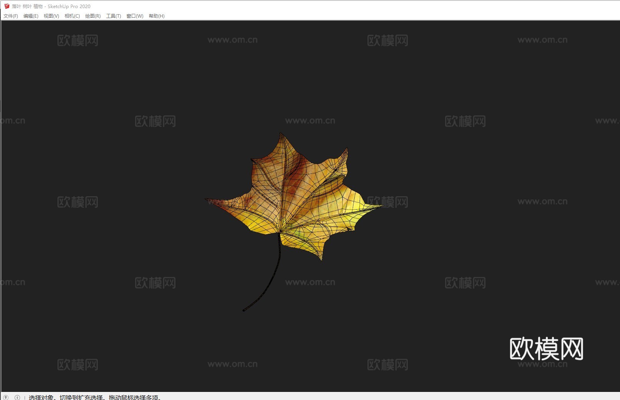Open the 相机(C) menu
The image size is (620, 400).
[72, 16]
